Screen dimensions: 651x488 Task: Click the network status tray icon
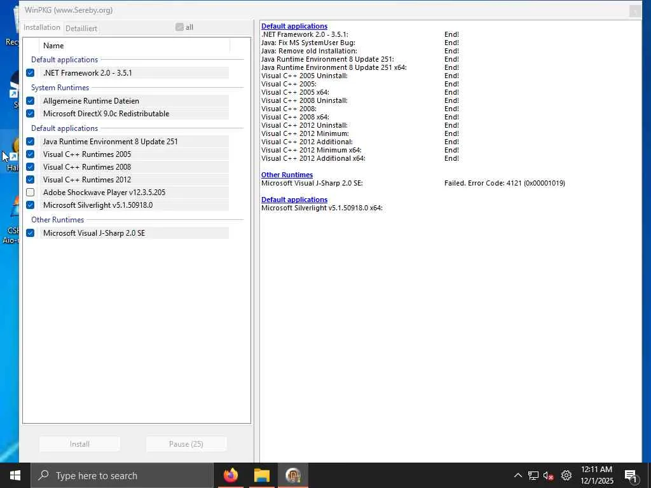pos(533,475)
